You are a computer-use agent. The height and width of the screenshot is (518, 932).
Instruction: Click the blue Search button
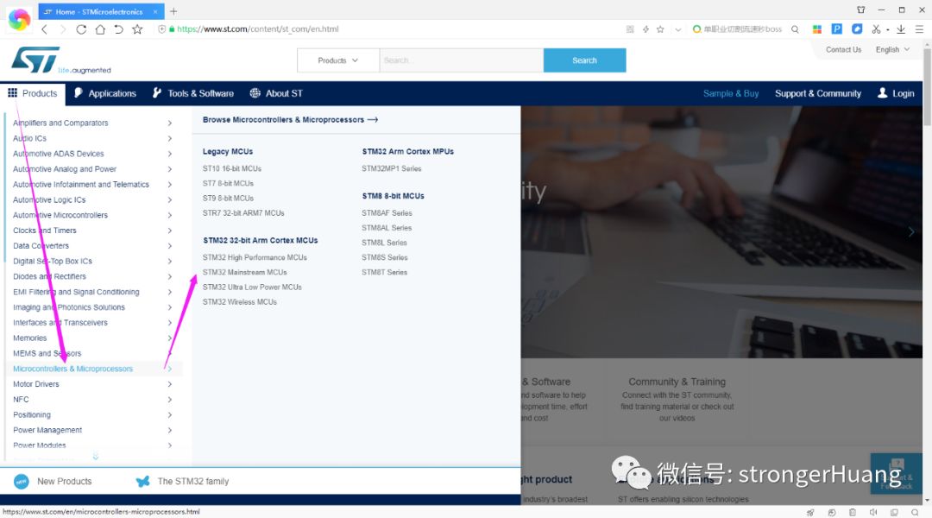[x=584, y=60]
